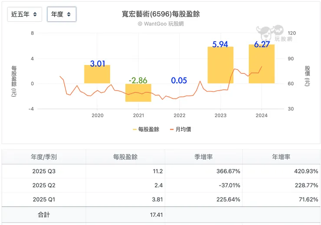321x225 pixels.
Task: Click the 年度/季別 column header
Action: point(44,157)
